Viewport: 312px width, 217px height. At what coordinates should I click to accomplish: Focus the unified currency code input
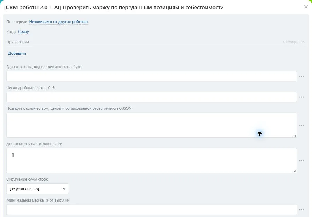coord(152,76)
